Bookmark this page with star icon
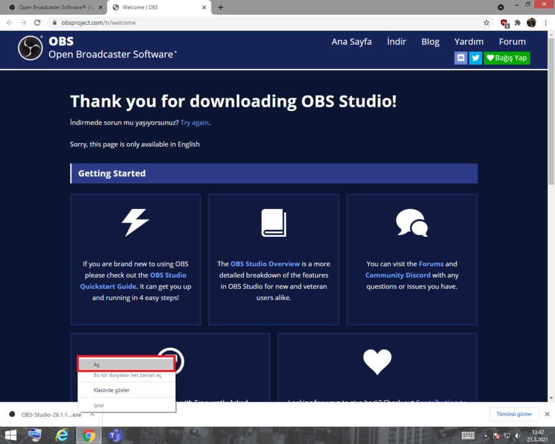This screenshot has height=444, width=555. (487, 23)
